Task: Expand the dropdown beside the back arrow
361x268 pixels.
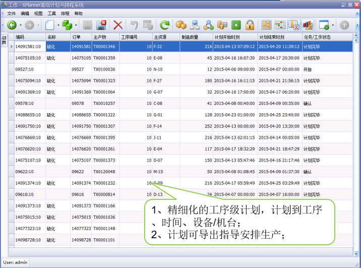Action: 20,25
